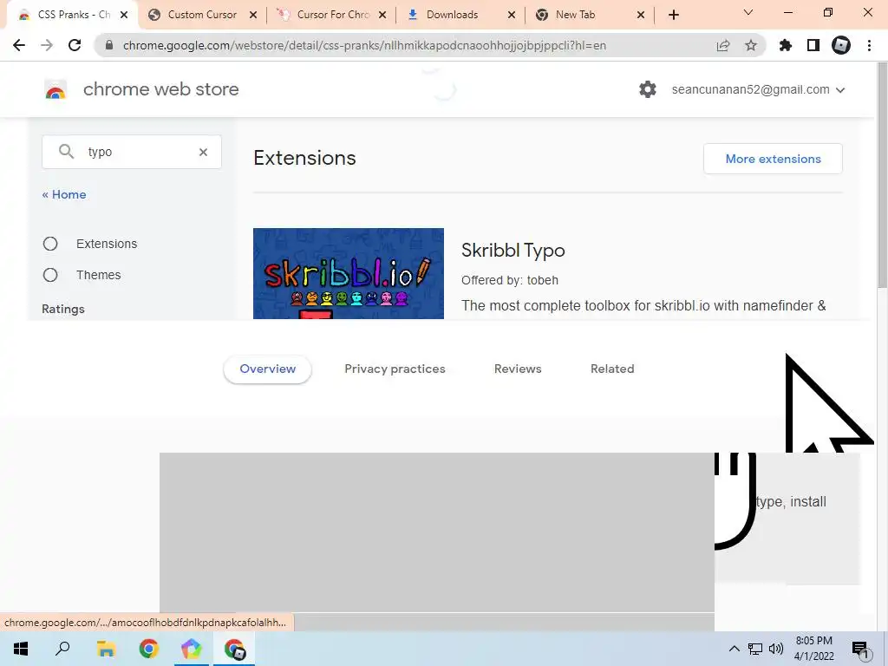Close the Custom Cursor tab
Screen dimensions: 888x666
point(253,15)
